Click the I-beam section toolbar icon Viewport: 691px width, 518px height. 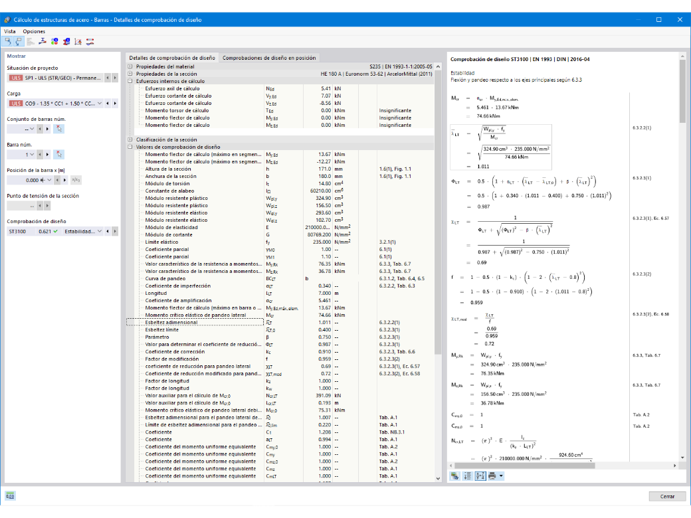click(x=43, y=41)
